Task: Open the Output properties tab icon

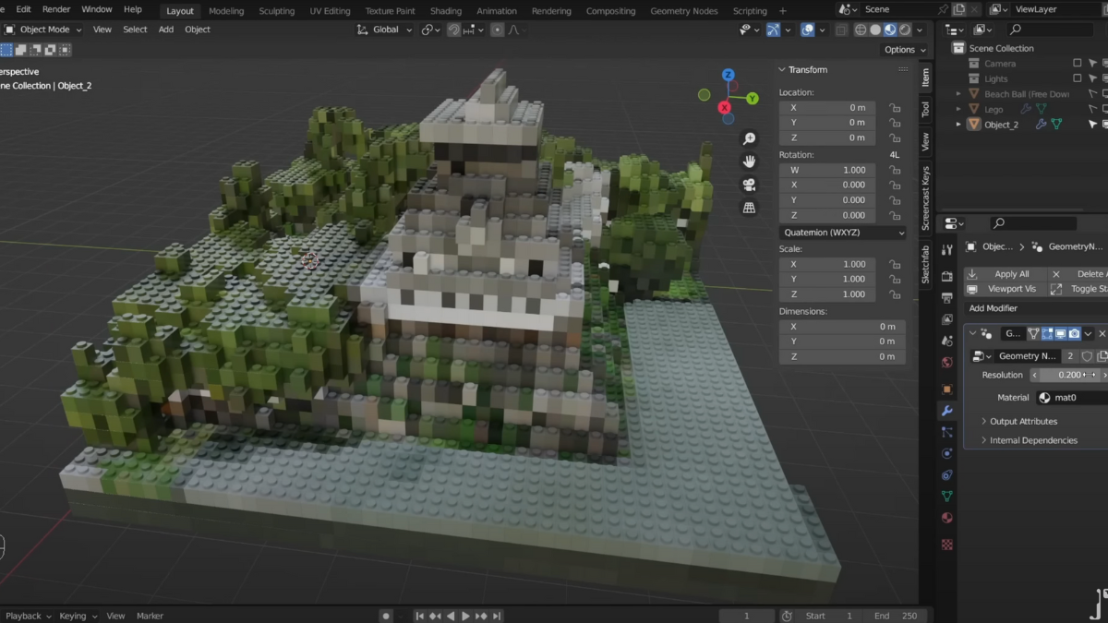Action: pyautogui.click(x=946, y=297)
